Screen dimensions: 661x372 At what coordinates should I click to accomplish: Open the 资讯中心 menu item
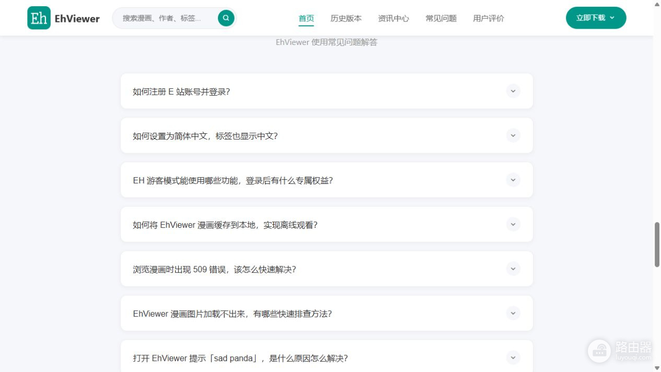coord(393,18)
